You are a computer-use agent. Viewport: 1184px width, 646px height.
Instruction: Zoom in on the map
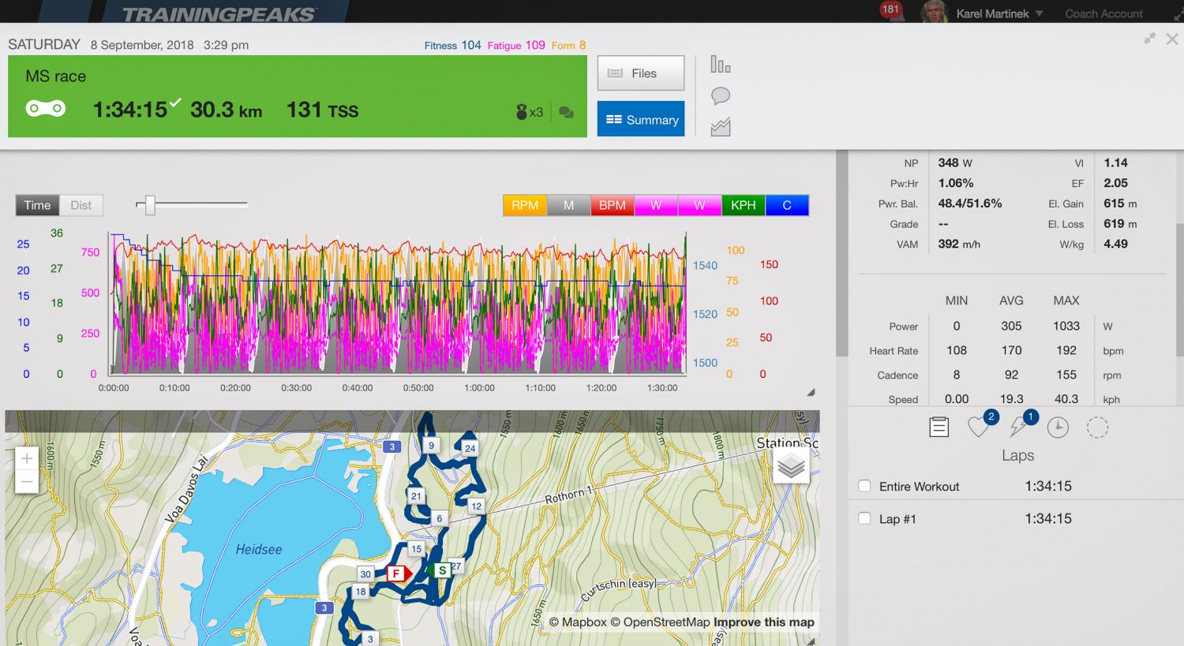27,458
